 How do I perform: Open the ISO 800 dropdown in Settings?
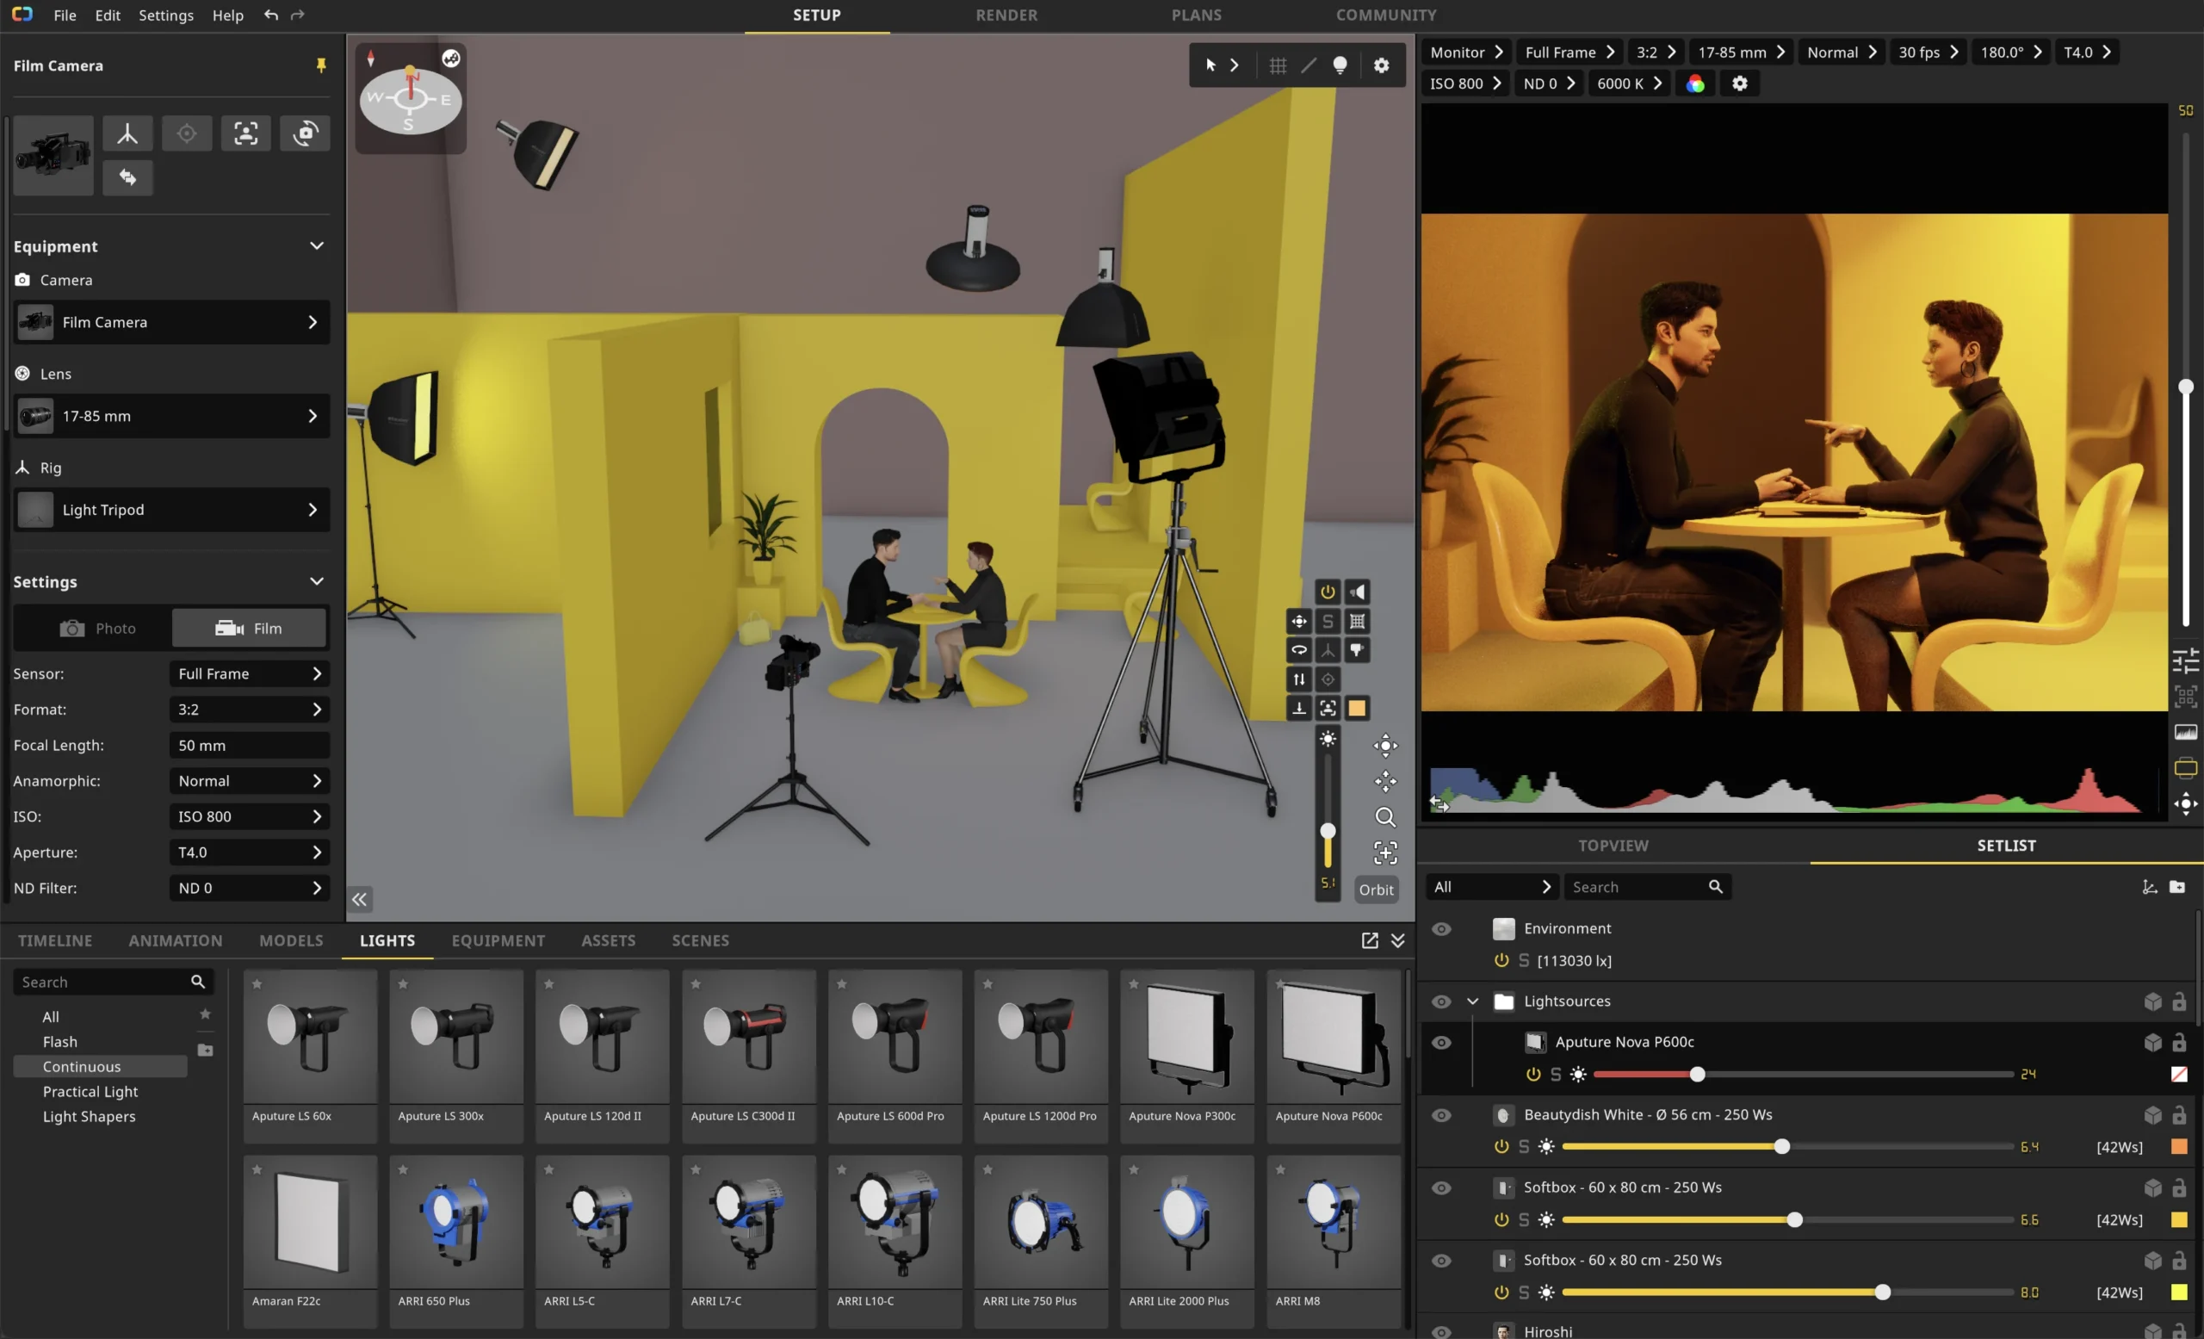tap(249, 816)
